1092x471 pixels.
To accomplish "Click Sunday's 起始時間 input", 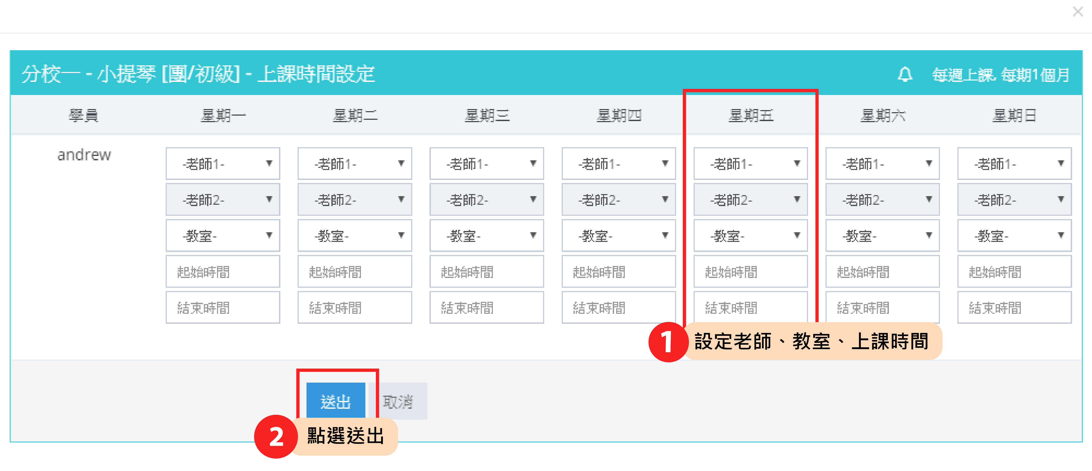I will point(1014,271).
